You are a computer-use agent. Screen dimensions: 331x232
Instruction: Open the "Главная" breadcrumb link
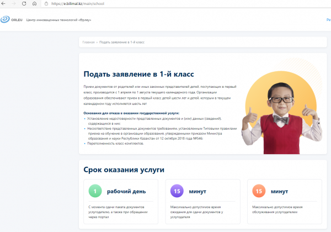[x=88, y=42]
